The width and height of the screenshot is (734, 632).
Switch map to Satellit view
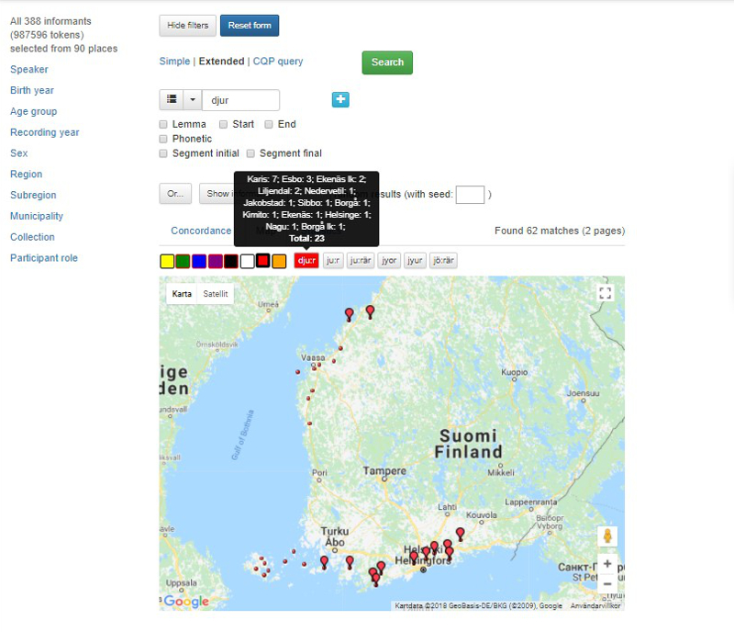(x=216, y=294)
